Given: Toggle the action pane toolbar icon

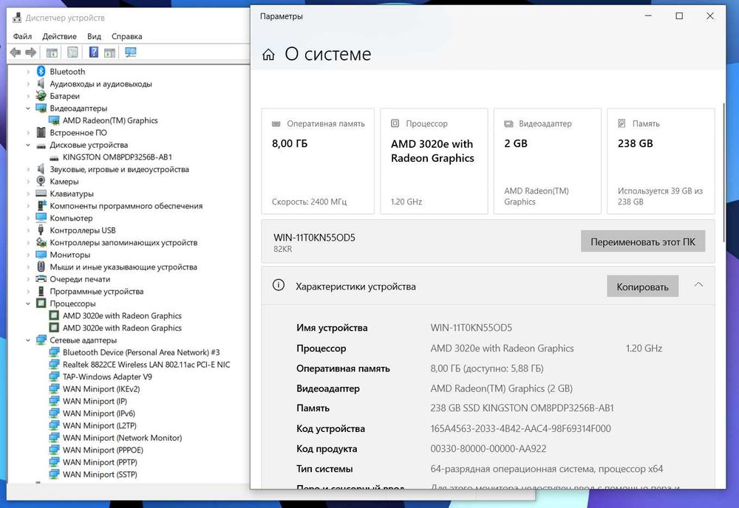Looking at the screenshot, I should click(x=110, y=52).
